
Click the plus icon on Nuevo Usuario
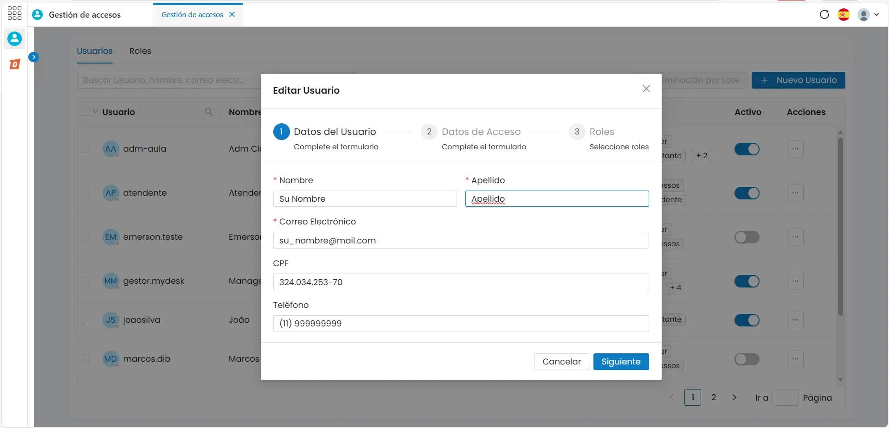point(764,80)
